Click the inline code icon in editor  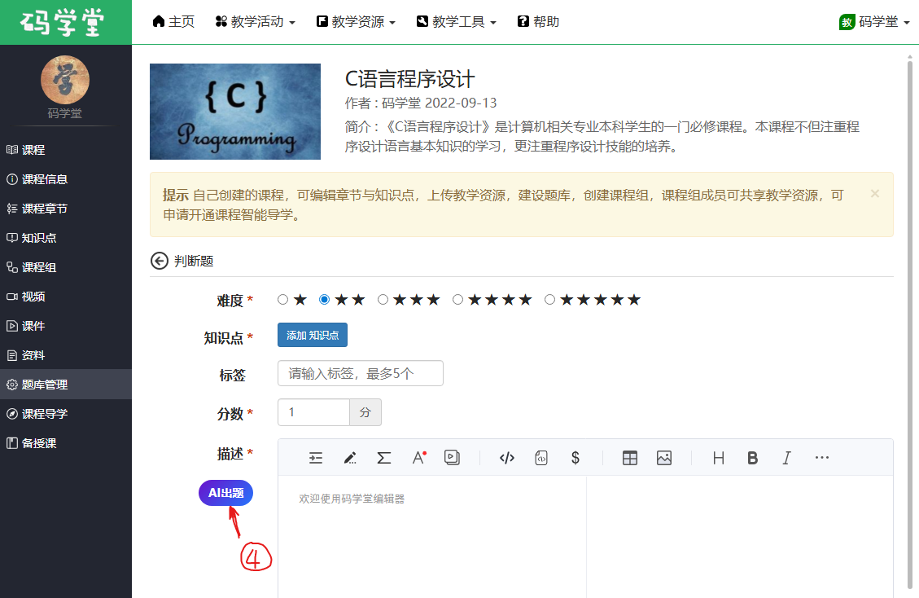(506, 458)
